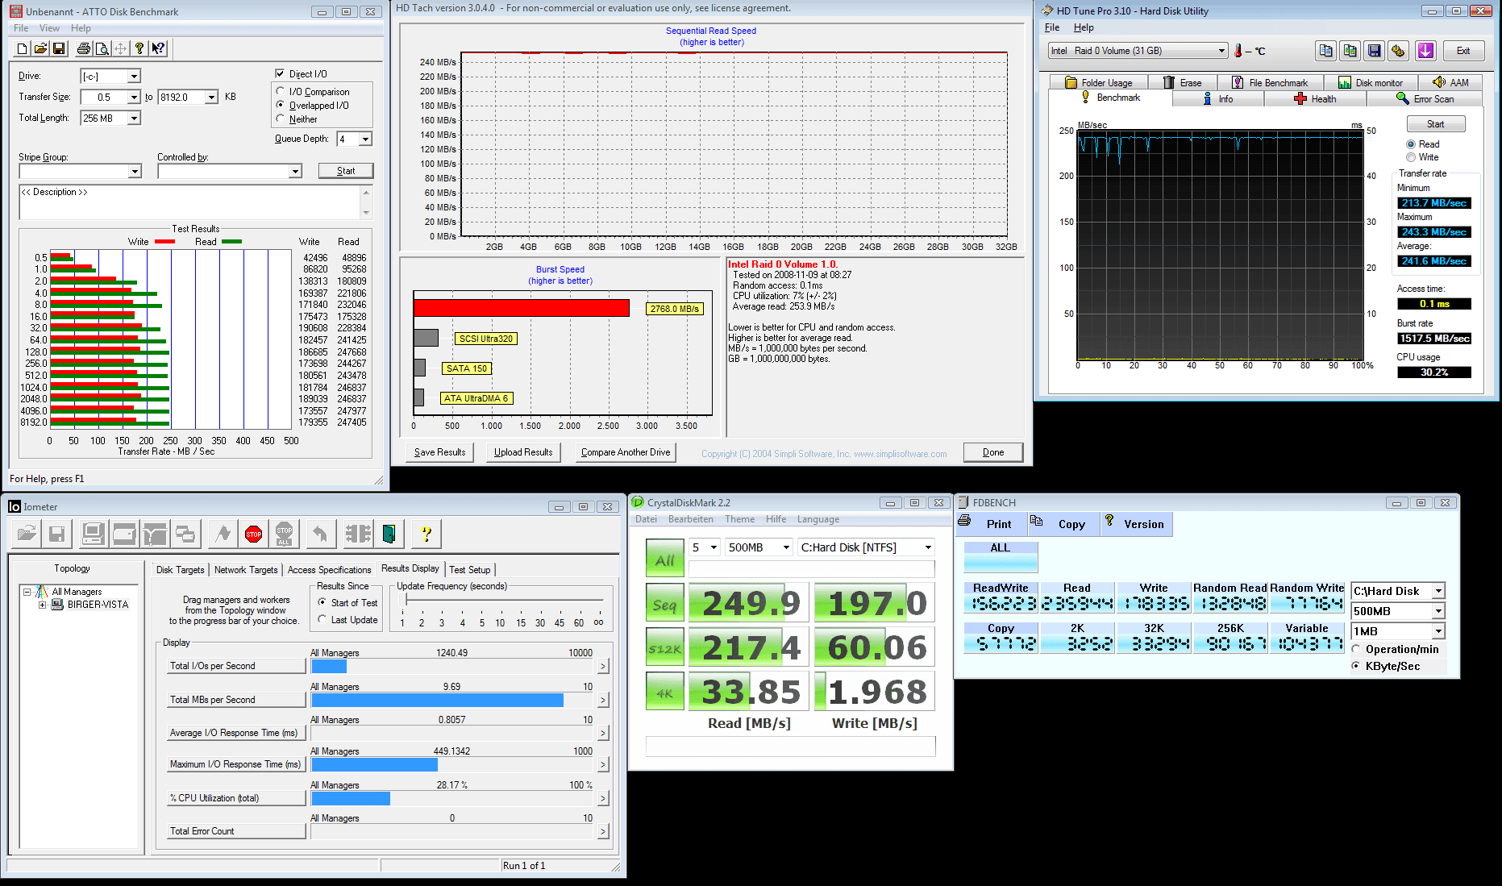
Task: Select Write radio button in HD Tune
Action: click(x=1411, y=157)
